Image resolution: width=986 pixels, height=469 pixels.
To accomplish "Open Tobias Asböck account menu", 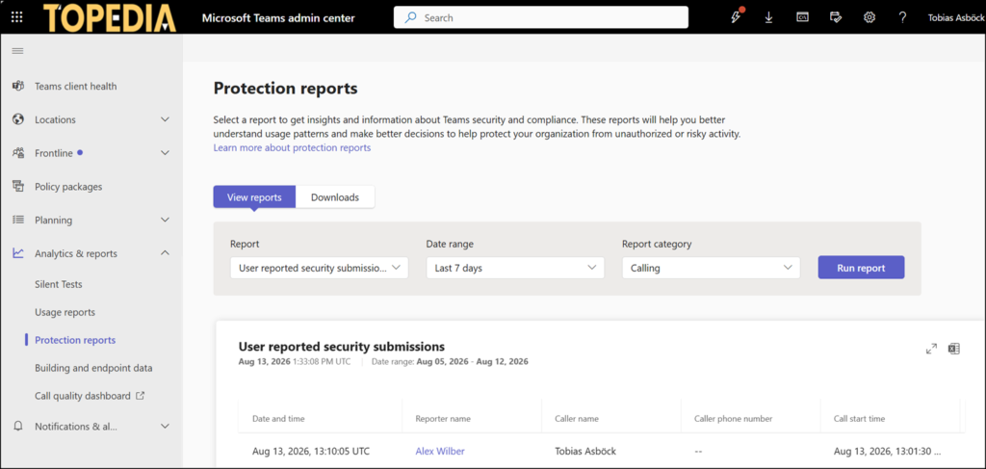I will [x=956, y=17].
